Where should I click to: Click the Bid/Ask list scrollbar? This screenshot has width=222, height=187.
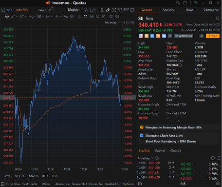pyautogui.click(x=221, y=166)
